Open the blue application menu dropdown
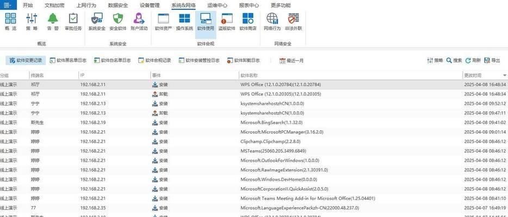This screenshot has height=217, width=508. pyautogui.click(x=8, y=5)
